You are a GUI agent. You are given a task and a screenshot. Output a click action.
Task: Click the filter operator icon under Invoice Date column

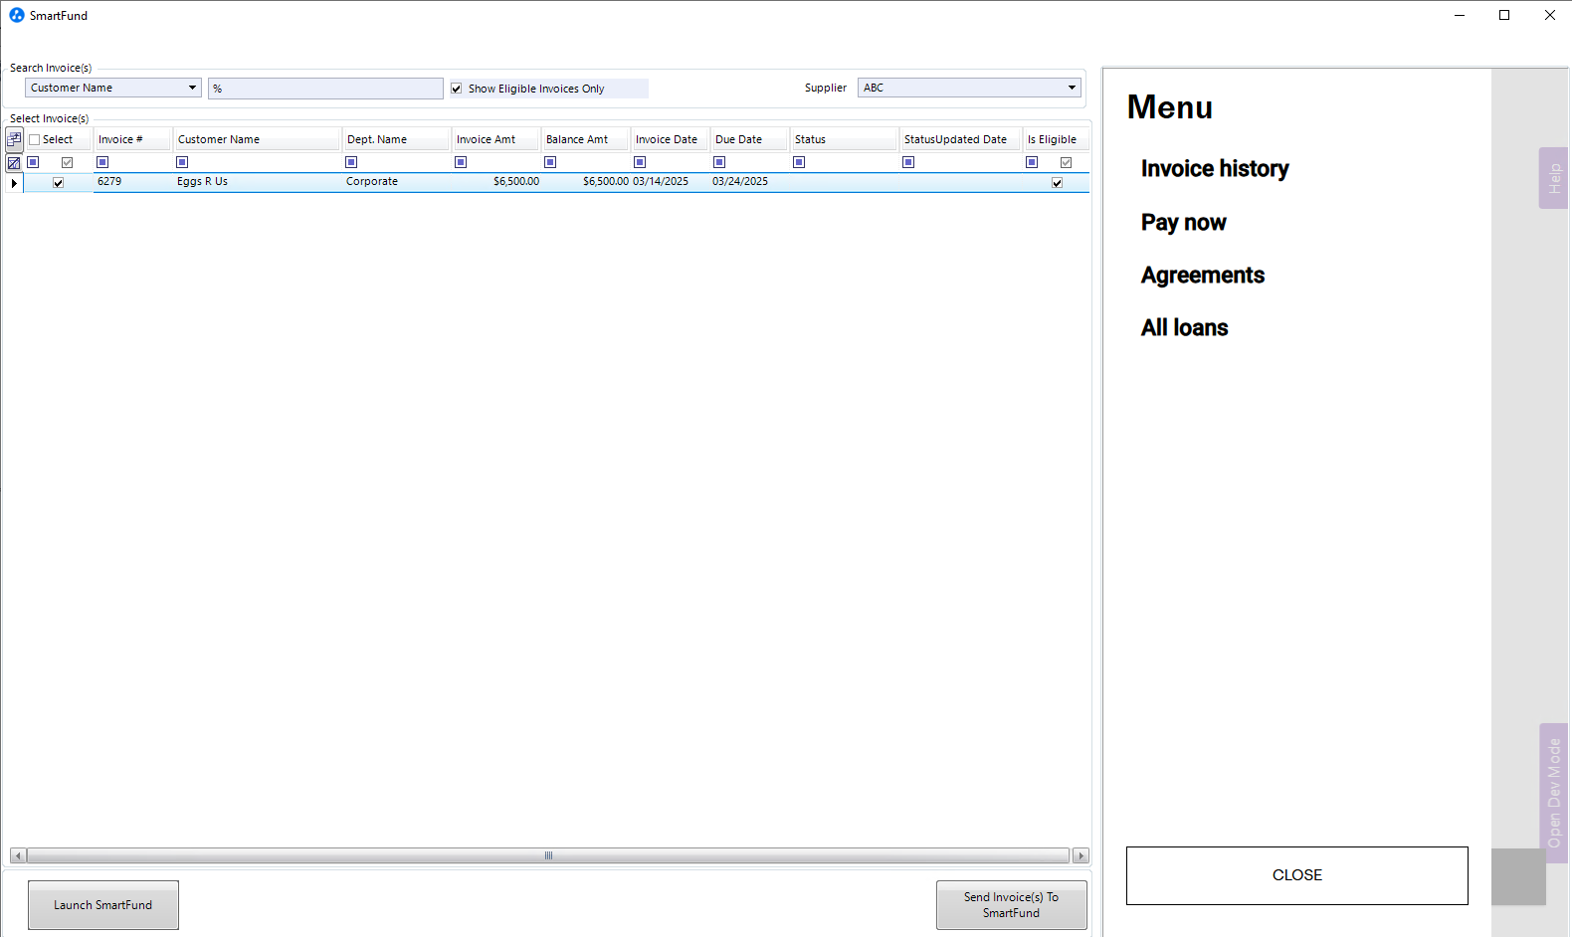pos(640,162)
